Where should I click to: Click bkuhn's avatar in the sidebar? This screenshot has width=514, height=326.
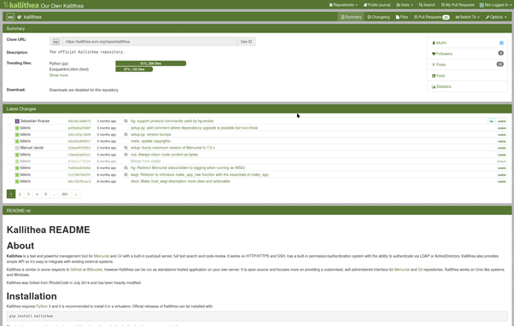click(501, 43)
